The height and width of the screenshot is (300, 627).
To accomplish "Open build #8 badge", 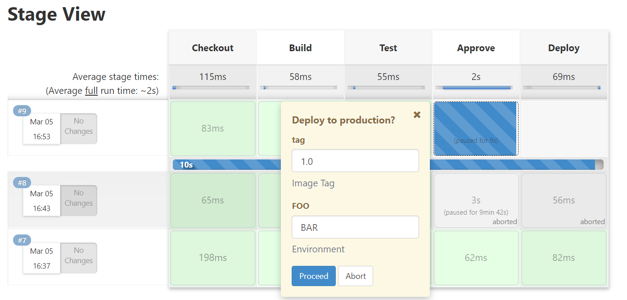I will 22,183.
